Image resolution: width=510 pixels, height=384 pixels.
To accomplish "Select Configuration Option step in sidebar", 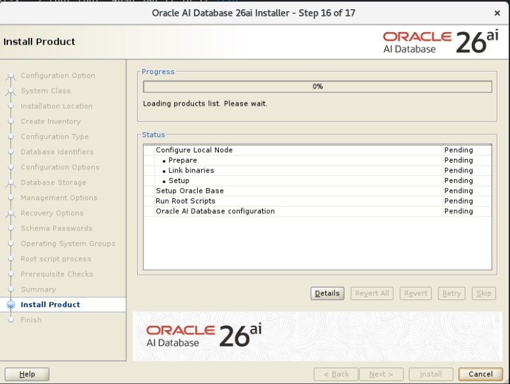I will point(58,75).
